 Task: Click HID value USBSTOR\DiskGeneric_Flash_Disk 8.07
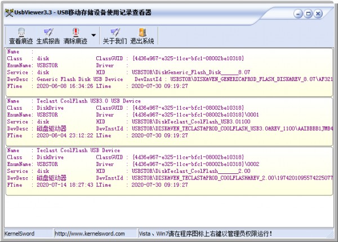click(x=191, y=73)
